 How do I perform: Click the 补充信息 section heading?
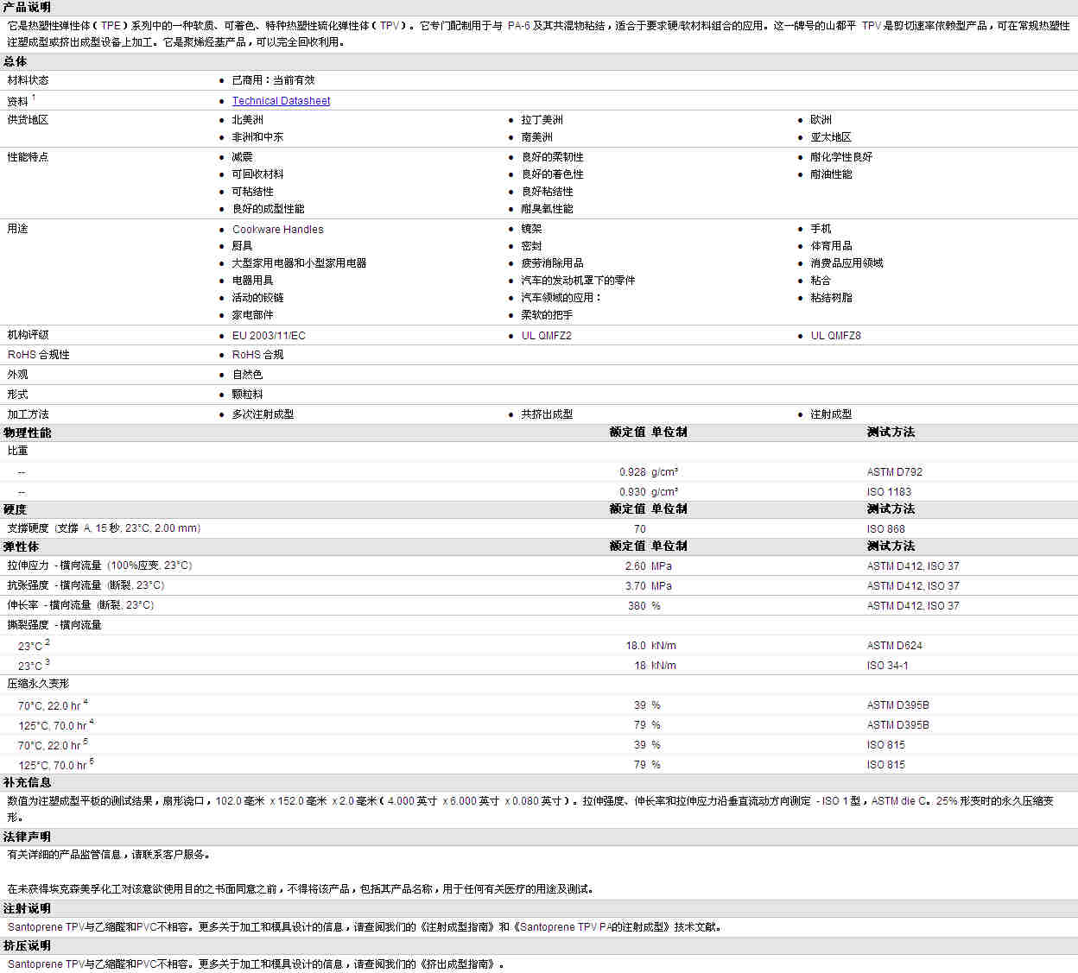(27, 782)
